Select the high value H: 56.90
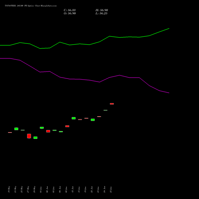The width and height of the screenshot is (199, 199). (x=102, y=10)
